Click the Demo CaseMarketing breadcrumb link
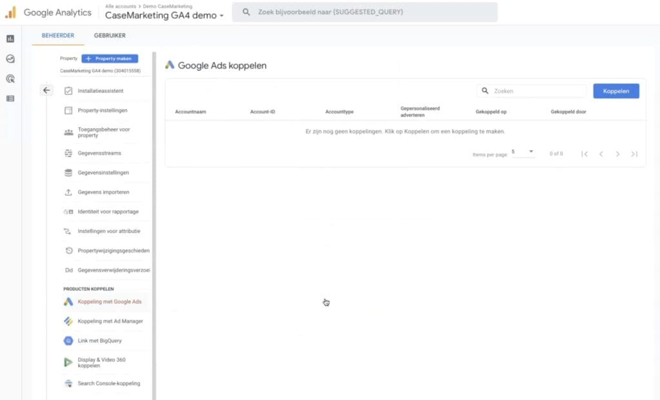Image resolution: width=660 pixels, height=400 pixels. [x=168, y=6]
